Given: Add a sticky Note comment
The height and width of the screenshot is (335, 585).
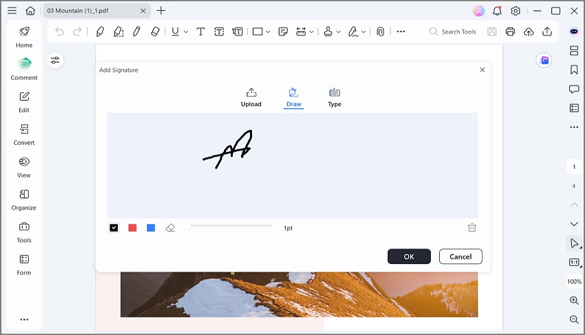Looking at the screenshot, I should click(x=283, y=31).
